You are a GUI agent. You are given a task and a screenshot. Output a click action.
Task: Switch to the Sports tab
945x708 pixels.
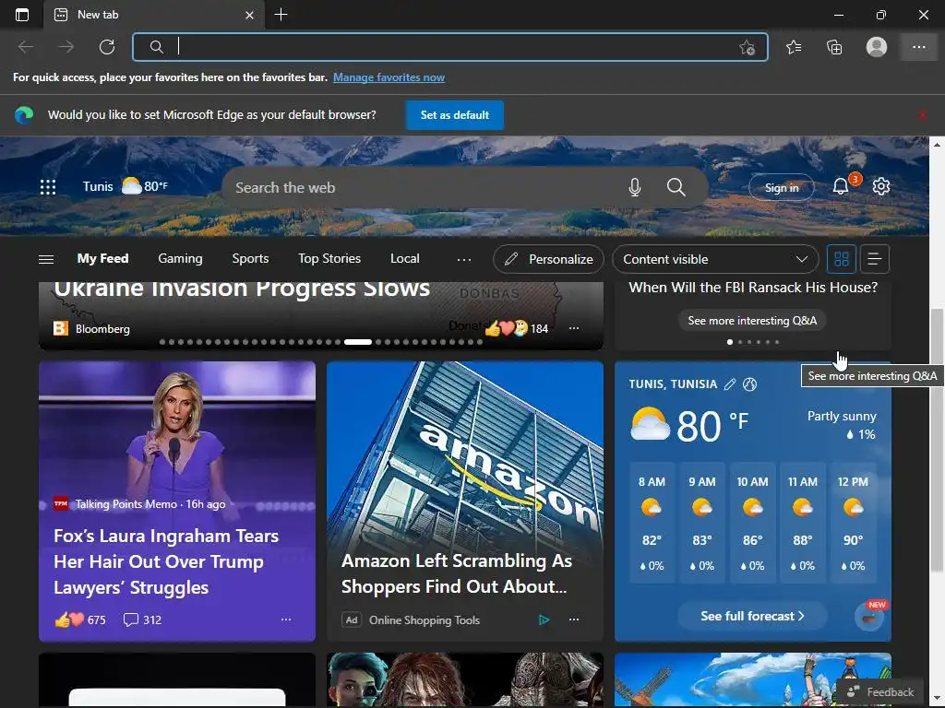(x=250, y=258)
